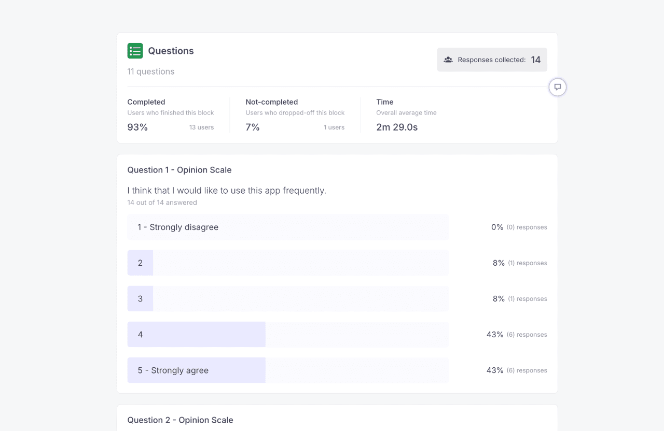Click the green Questions list icon
Screen dimensions: 664x431
[135, 51]
